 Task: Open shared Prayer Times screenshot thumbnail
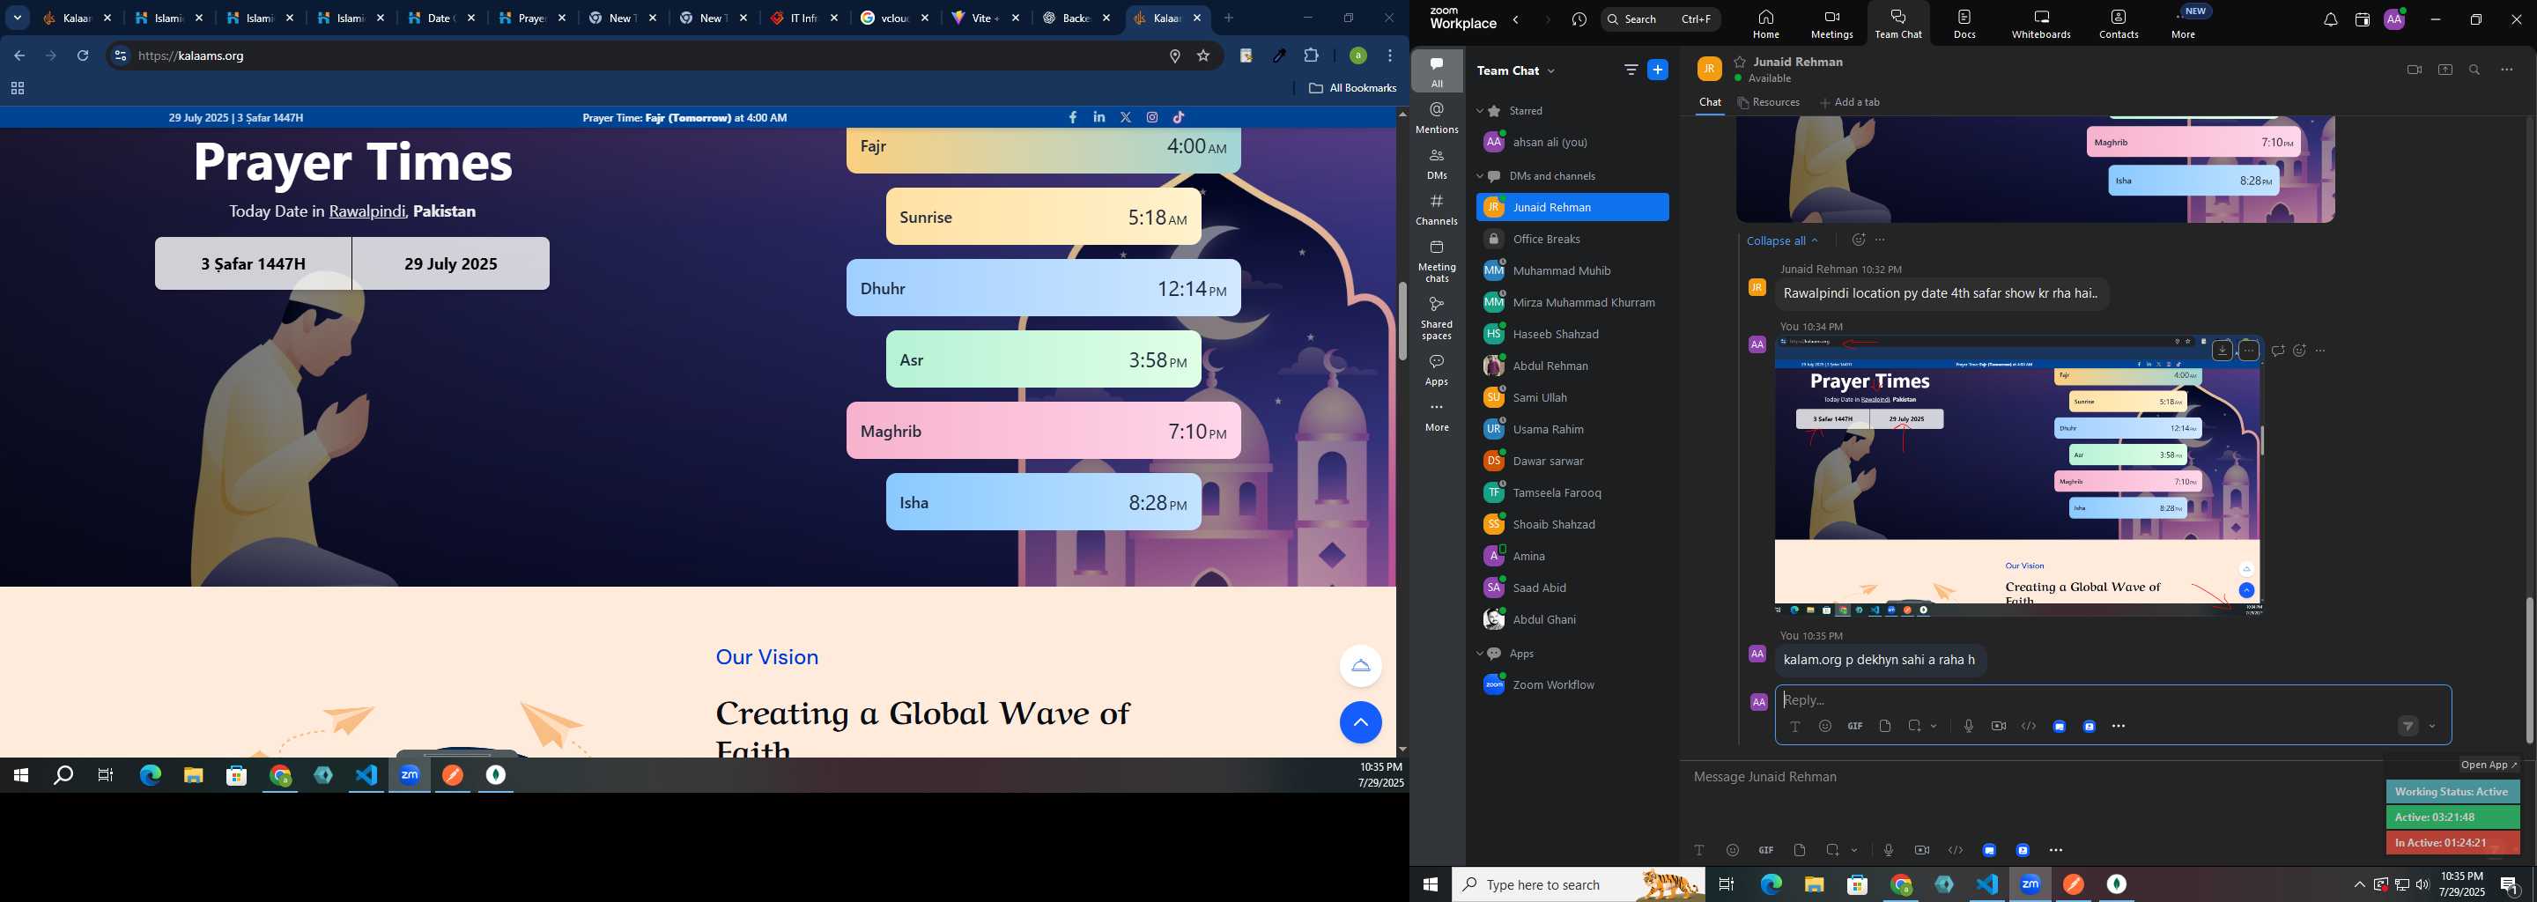coord(2018,477)
